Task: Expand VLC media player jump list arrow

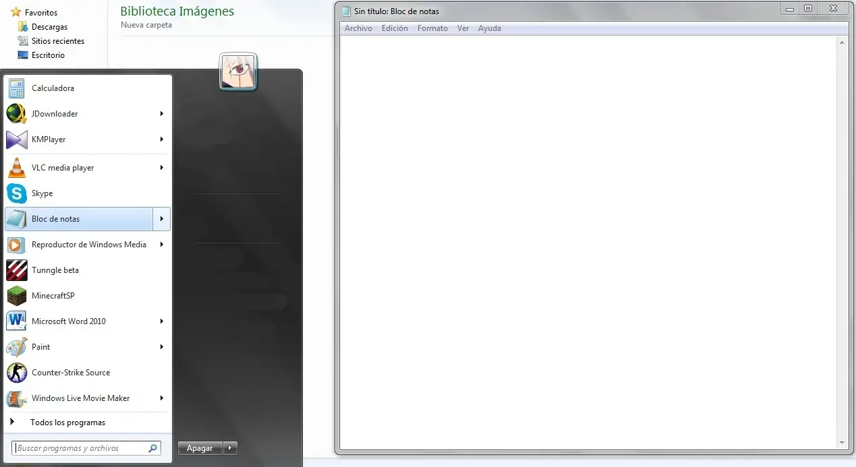Action: (162, 168)
